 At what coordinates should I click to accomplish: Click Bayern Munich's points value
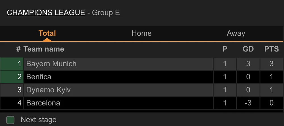coord(272,64)
